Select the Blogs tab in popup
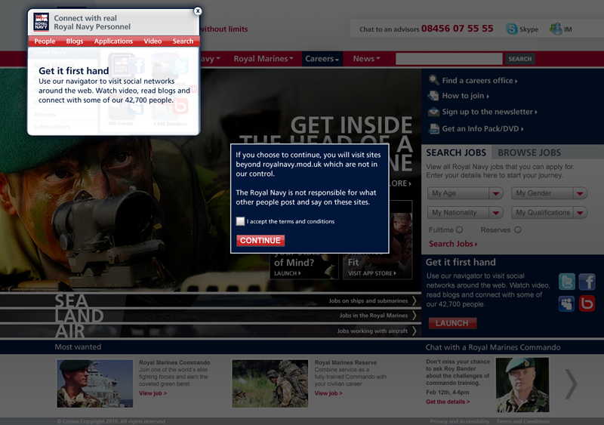Image resolution: width=604 pixels, height=425 pixels. pos(75,42)
